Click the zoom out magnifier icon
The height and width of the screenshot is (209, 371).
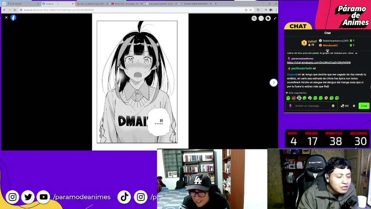261,18
